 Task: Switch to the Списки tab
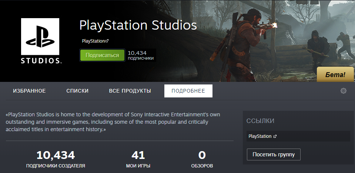(x=77, y=91)
